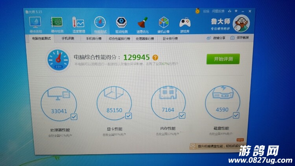Switch to the 电脑性能测试 tab
Screen dimensions: 295x166
pyautogui.click(x=41, y=39)
